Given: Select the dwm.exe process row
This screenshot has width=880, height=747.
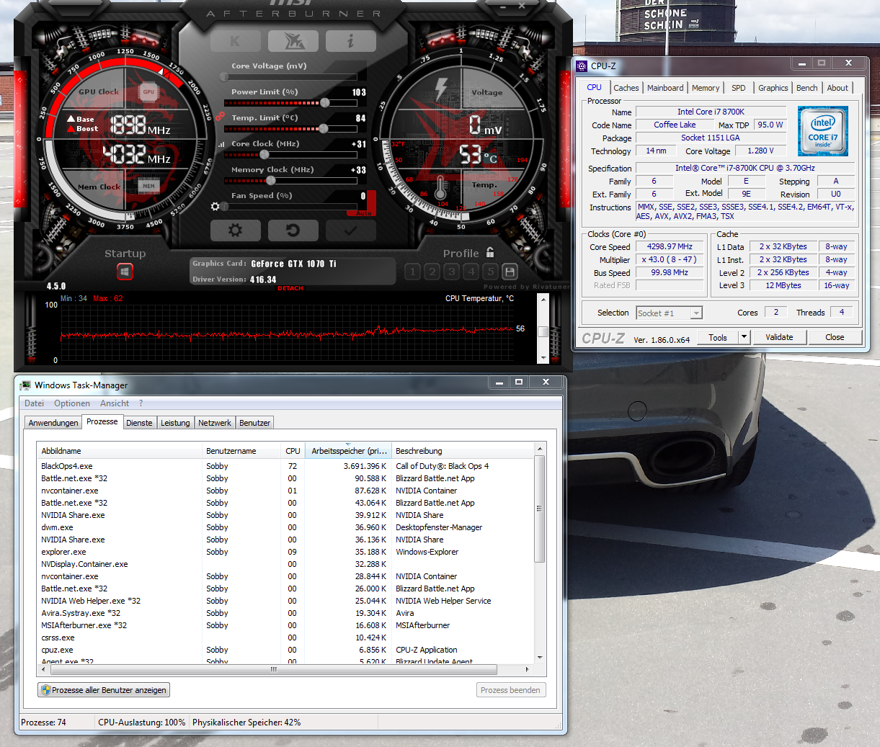Looking at the screenshot, I should [x=286, y=527].
